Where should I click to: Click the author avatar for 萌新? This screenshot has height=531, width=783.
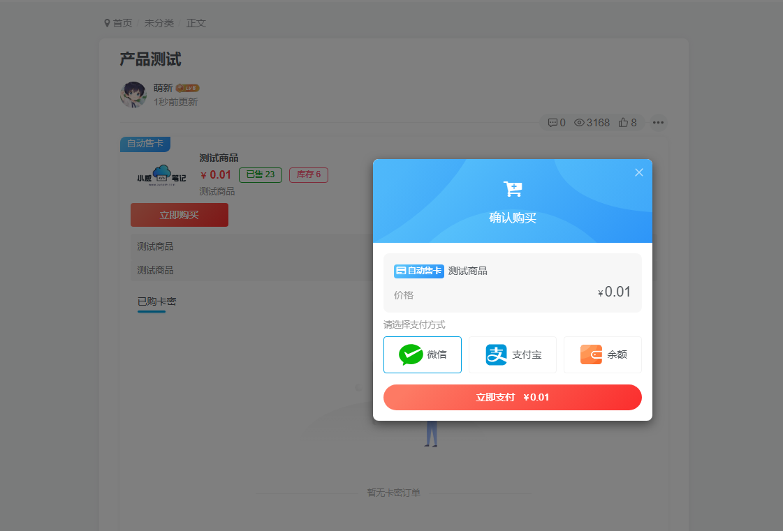[x=133, y=95]
